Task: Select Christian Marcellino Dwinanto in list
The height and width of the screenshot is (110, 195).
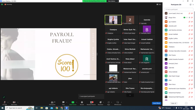Action: coord(179,51)
